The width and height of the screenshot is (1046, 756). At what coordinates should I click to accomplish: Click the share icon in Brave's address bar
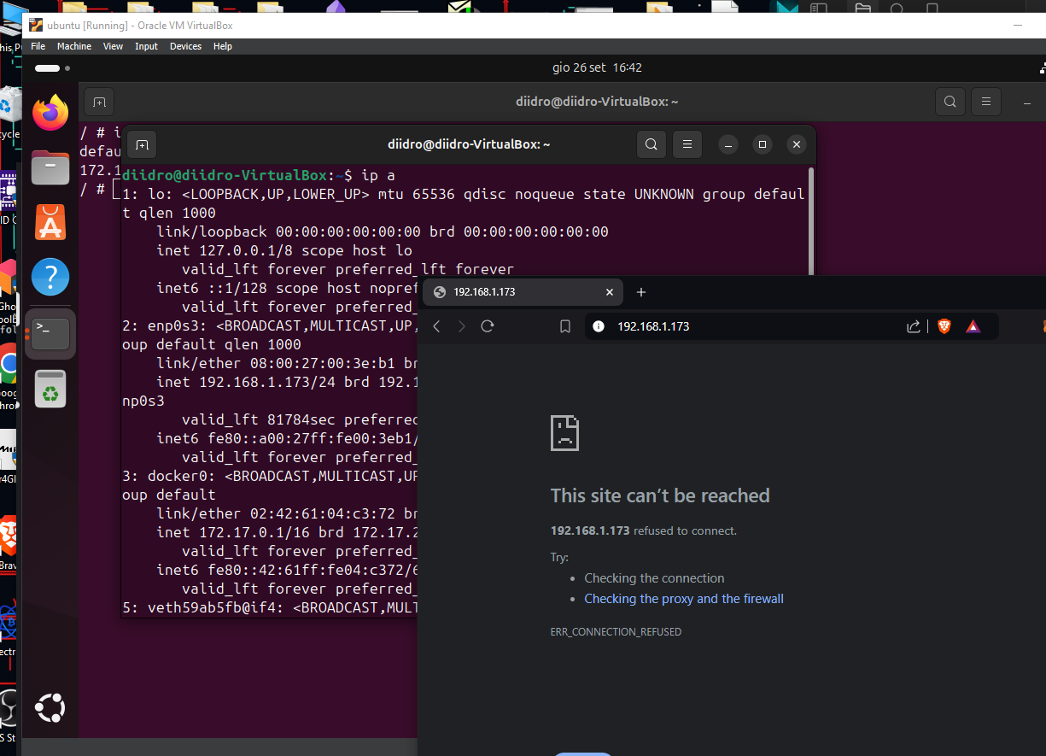tap(913, 325)
